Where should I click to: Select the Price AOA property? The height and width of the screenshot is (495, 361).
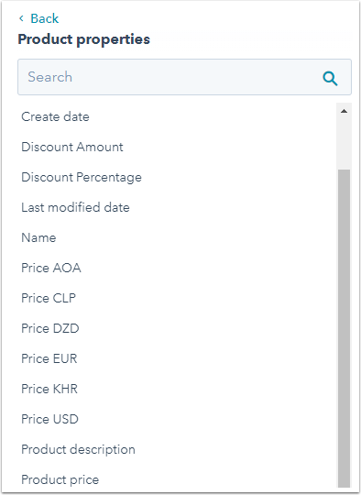[51, 268]
